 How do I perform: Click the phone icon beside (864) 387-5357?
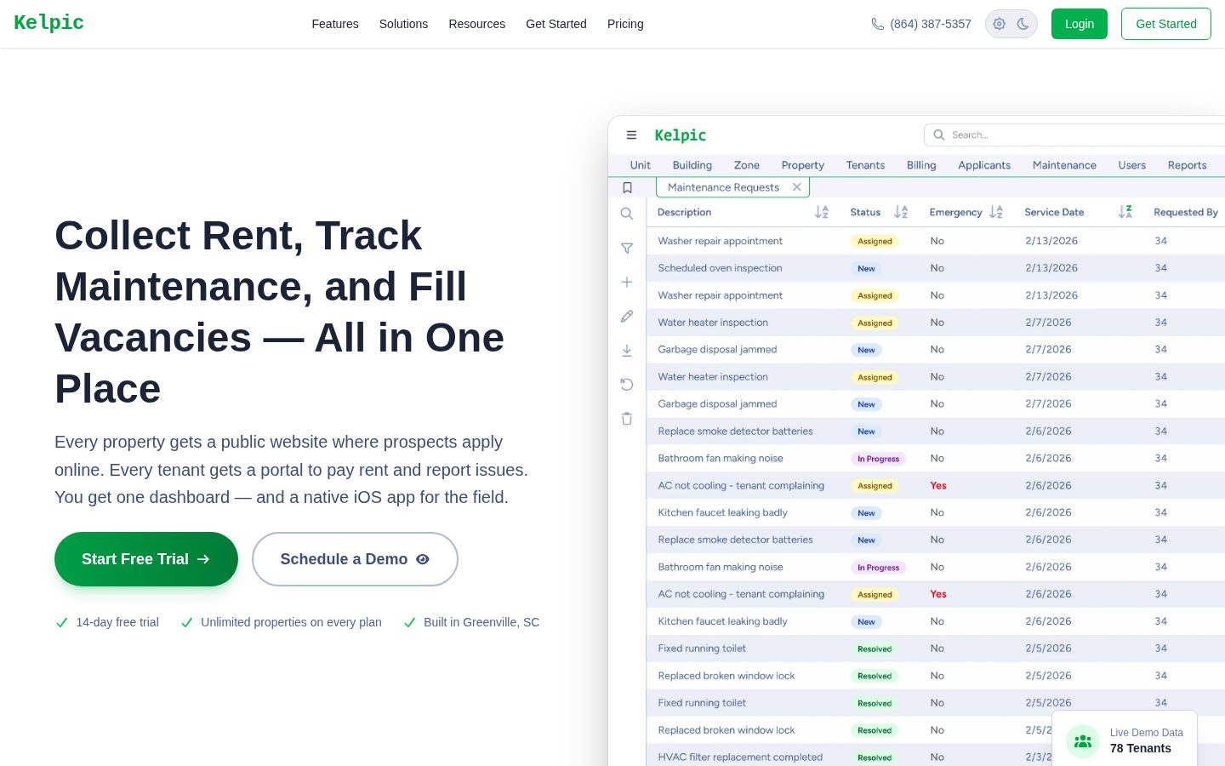coord(878,24)
